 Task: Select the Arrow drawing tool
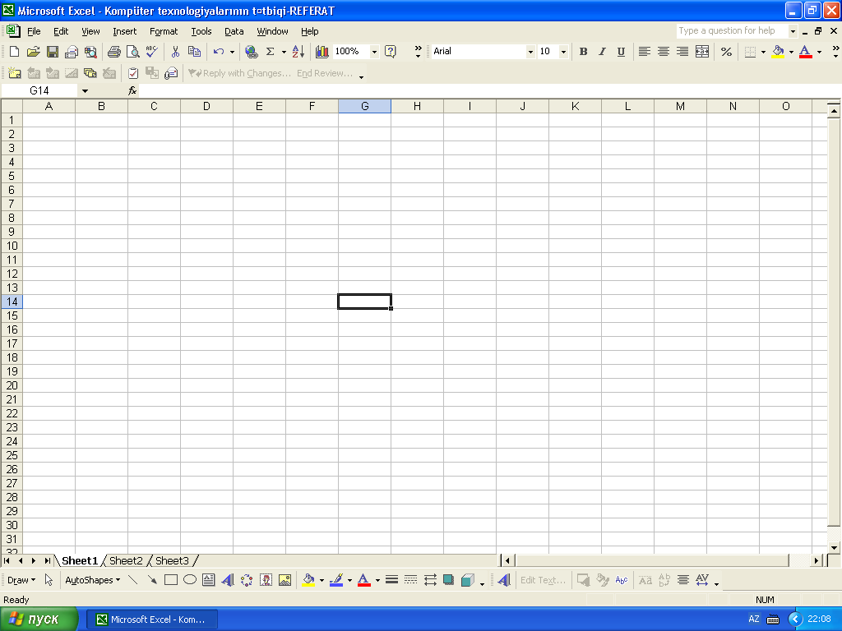(x=152, y=580)
